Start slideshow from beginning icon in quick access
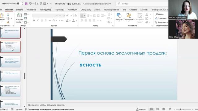 point(41,4)
